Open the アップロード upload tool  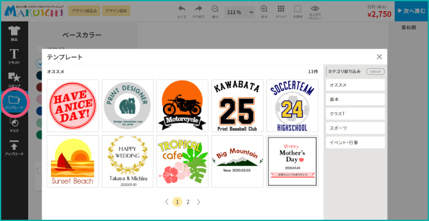[x=14, y=147]
